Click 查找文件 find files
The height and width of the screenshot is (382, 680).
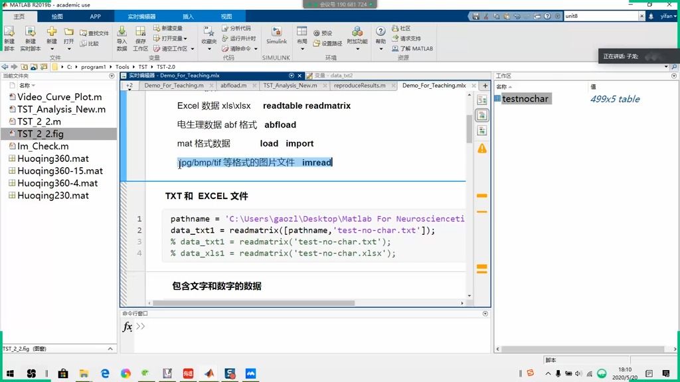point(94,33)
